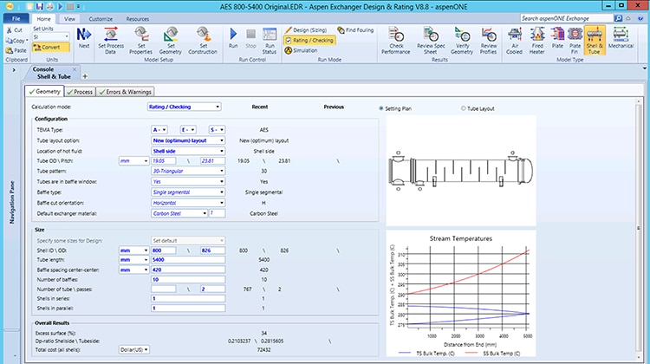Select Plate model type

click(557, 38)
